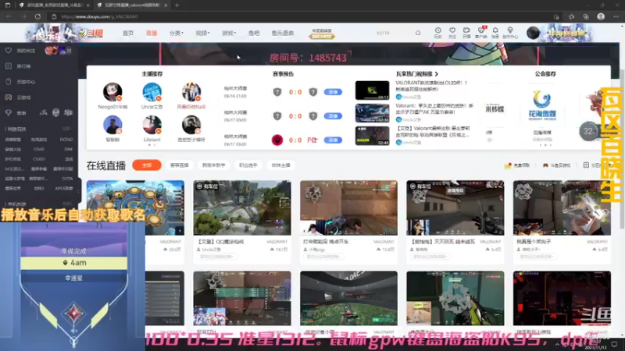Select the 直播 live nav item
This screenshot has height=351, width=625.
click(x=152, y=33)
